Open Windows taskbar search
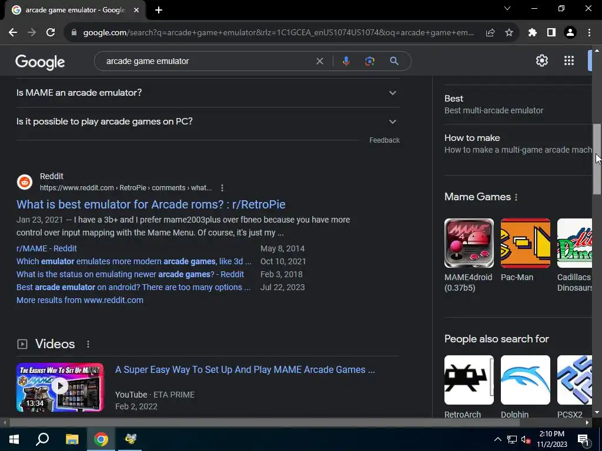 42,439
